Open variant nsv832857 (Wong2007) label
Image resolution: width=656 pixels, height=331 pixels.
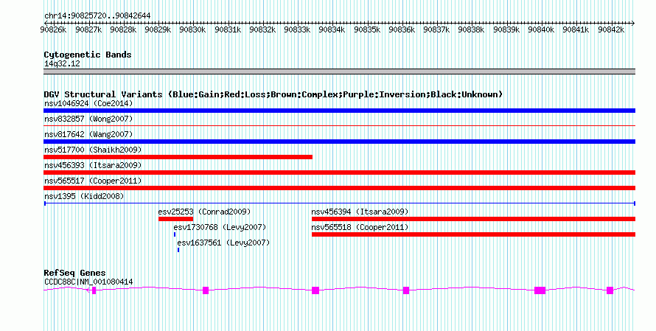pyautogui.click(x=88, y=119)
